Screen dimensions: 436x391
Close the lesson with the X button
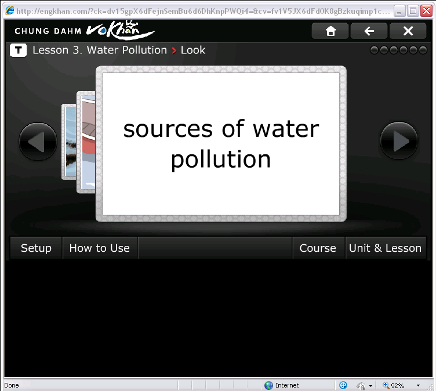(x=408, y=31)
